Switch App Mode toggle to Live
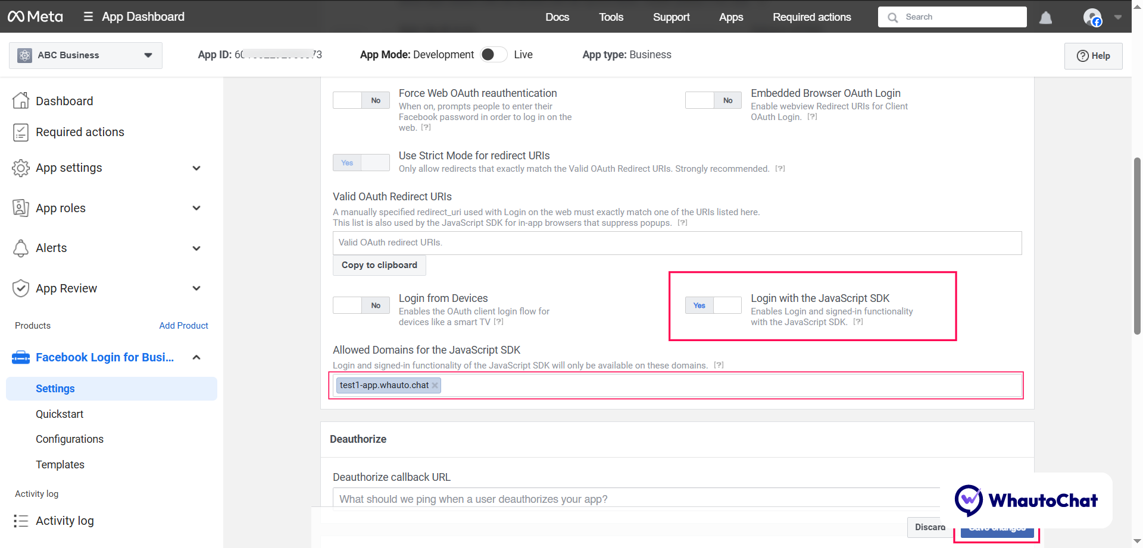 click(494, 55)
